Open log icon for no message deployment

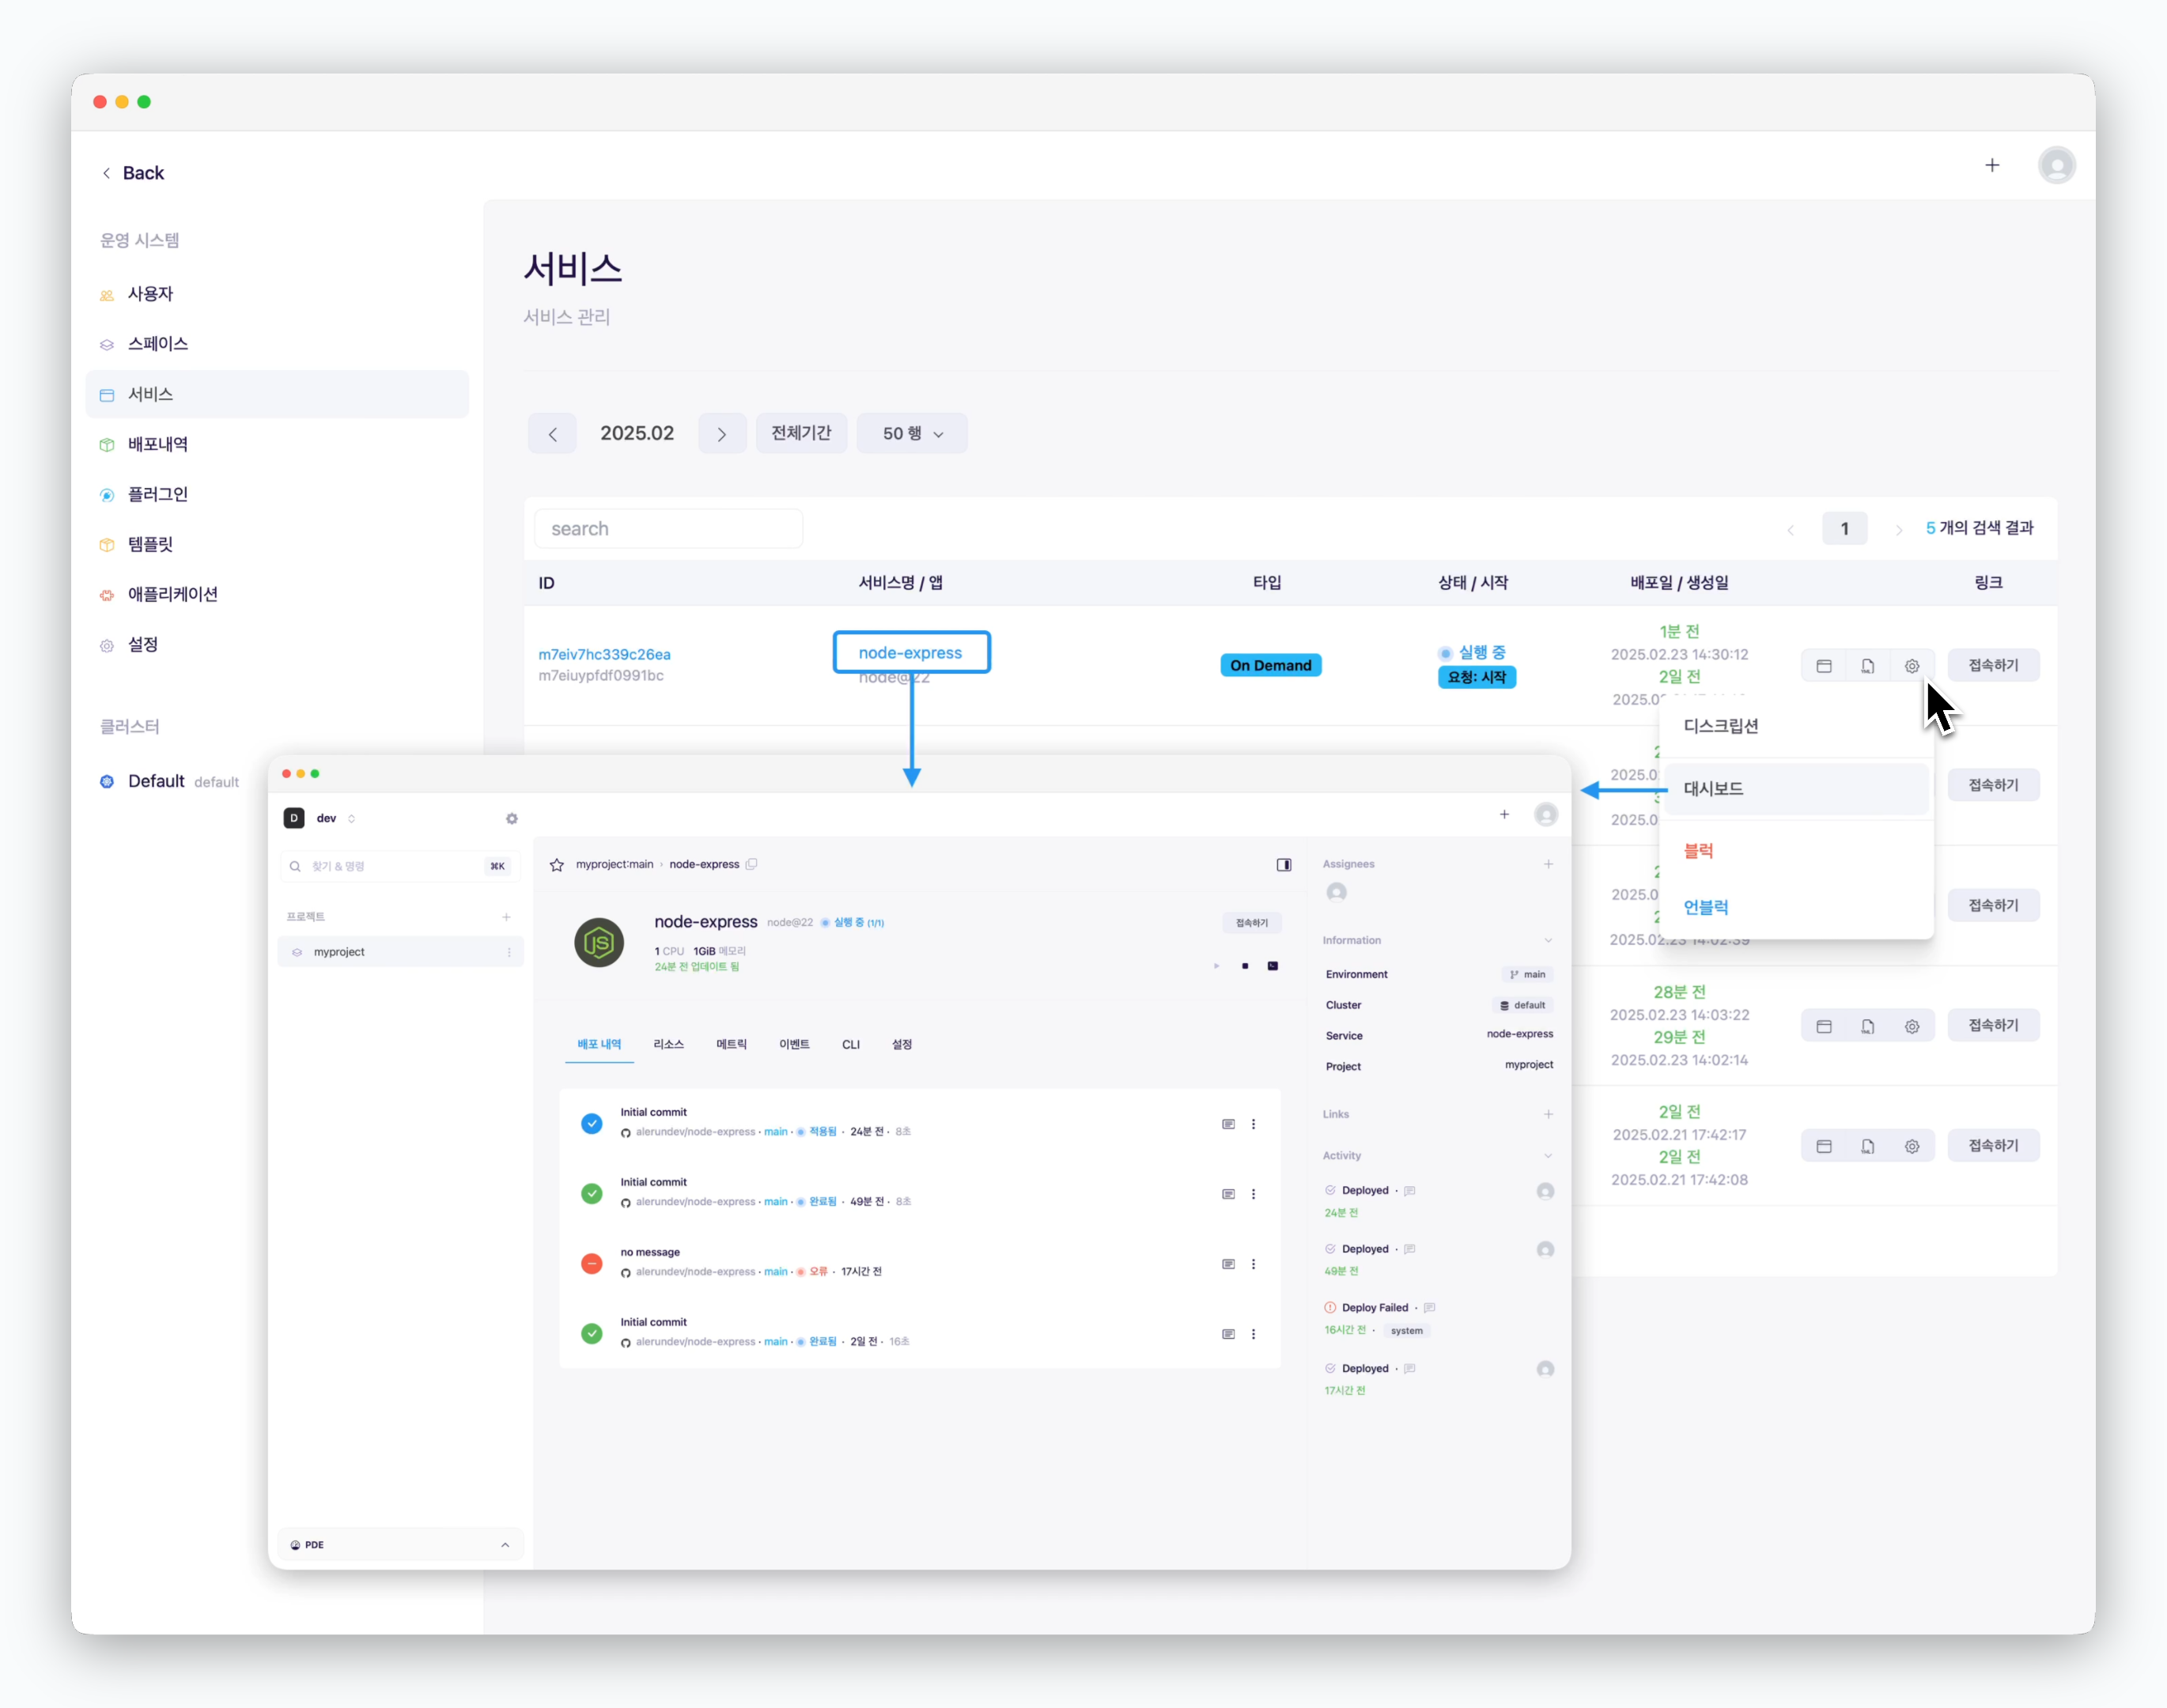(x=1228, y=1264)
